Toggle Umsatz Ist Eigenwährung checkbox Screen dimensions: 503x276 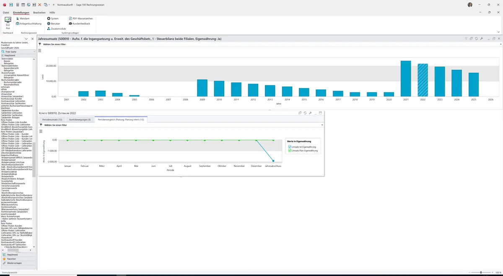coord(290,147)
